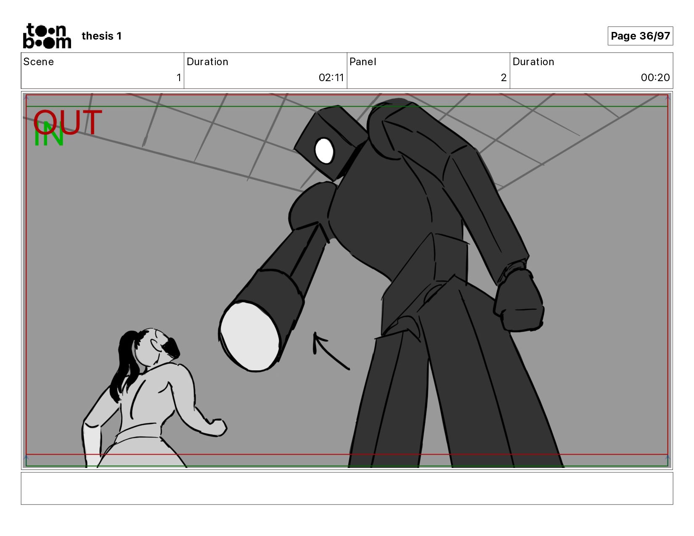Click the storyboard panel drawing thumbnail
Image resolution: width=694 pixels, height=536 pixels.
coord(347,280)
